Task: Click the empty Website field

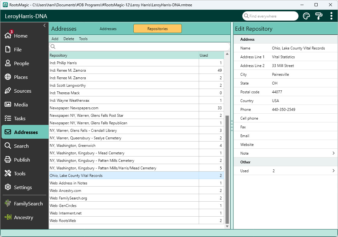Action: [286, 145]
